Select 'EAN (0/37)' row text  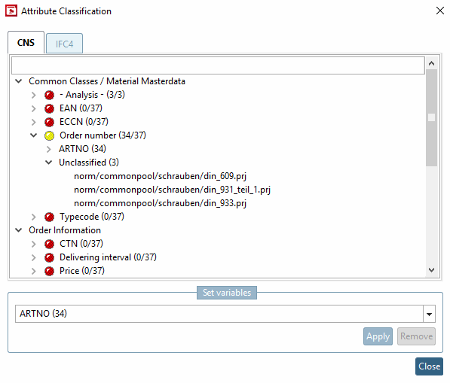click(x=81, y=108)
